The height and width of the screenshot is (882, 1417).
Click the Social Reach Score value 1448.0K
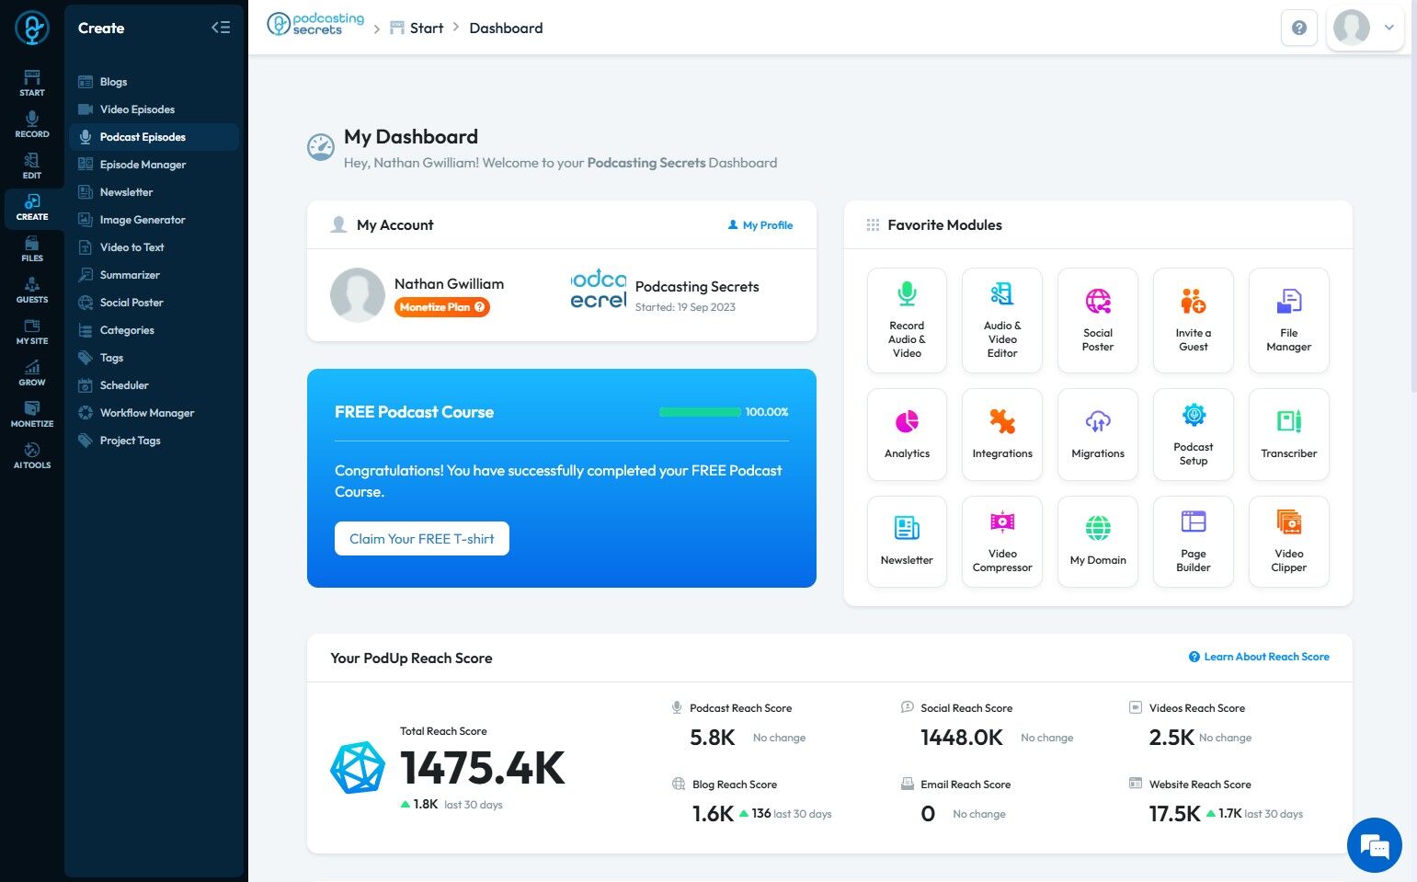click(x=962, y=738)
